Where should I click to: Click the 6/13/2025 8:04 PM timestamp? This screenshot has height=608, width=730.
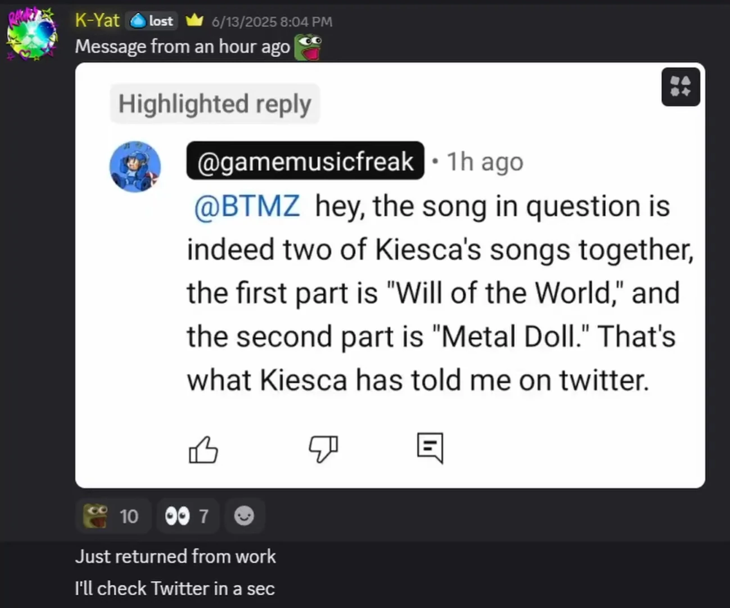(272, 22)
